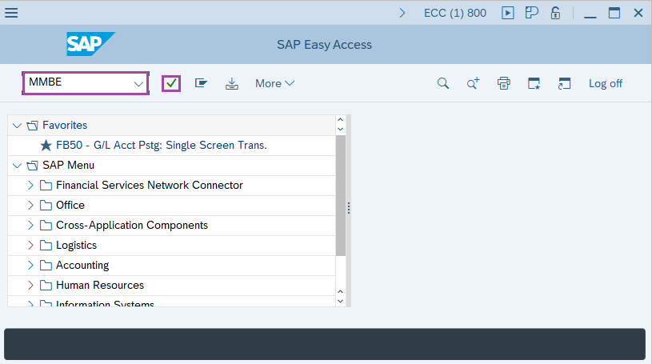652x364 pixels.
Task: Click the play icon next to ECC (1) 800
Action: pos(507,13)
